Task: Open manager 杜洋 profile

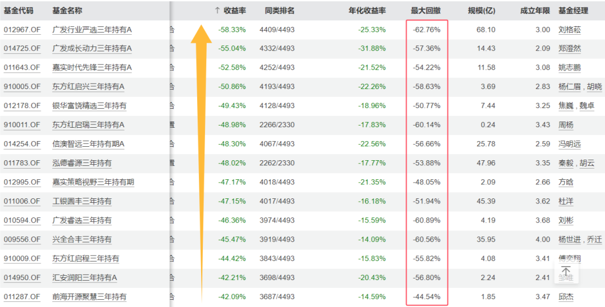Action: [x=566, y=201]
